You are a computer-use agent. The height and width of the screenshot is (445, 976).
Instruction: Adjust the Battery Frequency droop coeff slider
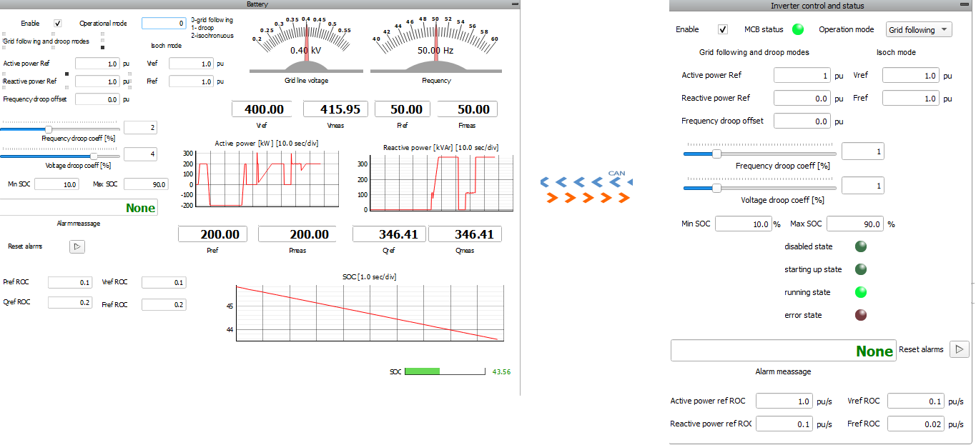(x=49, y=129)
